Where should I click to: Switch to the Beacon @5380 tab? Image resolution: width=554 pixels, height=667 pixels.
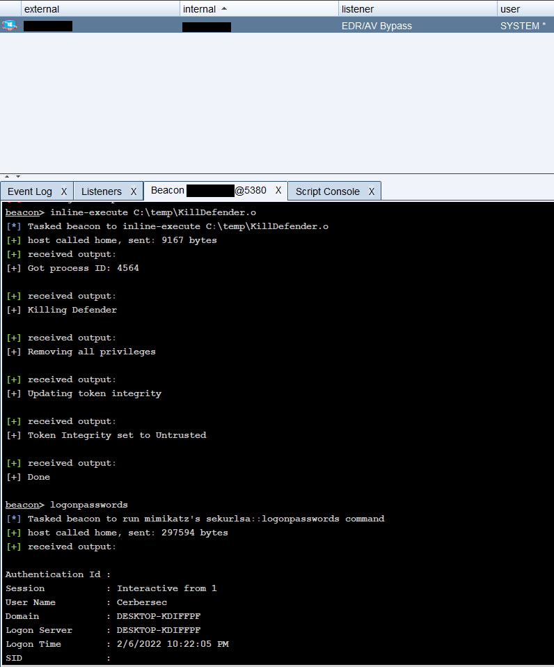[x=208, y=190]
